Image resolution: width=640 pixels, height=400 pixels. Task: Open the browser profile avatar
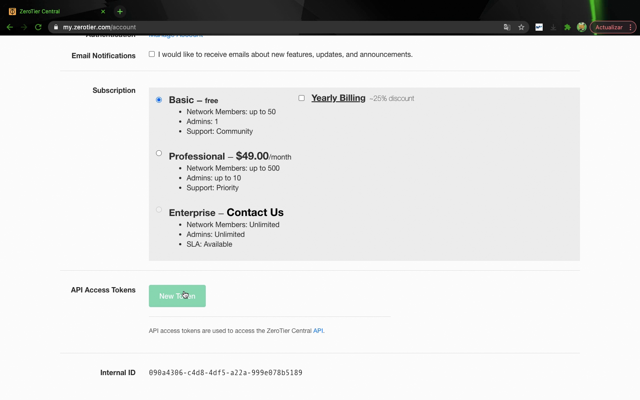pos(581,27)
